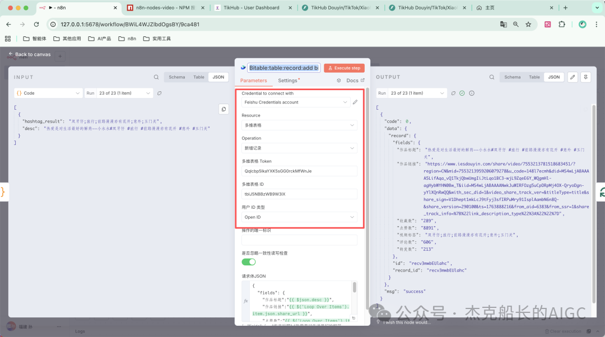Edit Feishu credential with pencil icon
Screen dimensions: 605x337
[x=355, y=102]
